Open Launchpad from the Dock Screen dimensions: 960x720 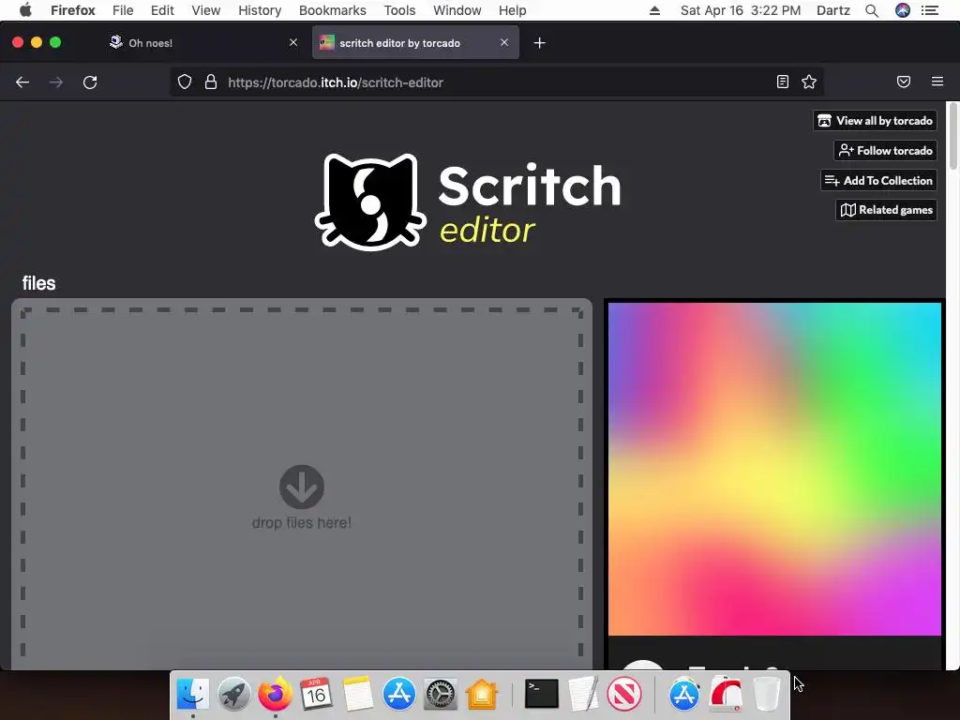point(233,695)
